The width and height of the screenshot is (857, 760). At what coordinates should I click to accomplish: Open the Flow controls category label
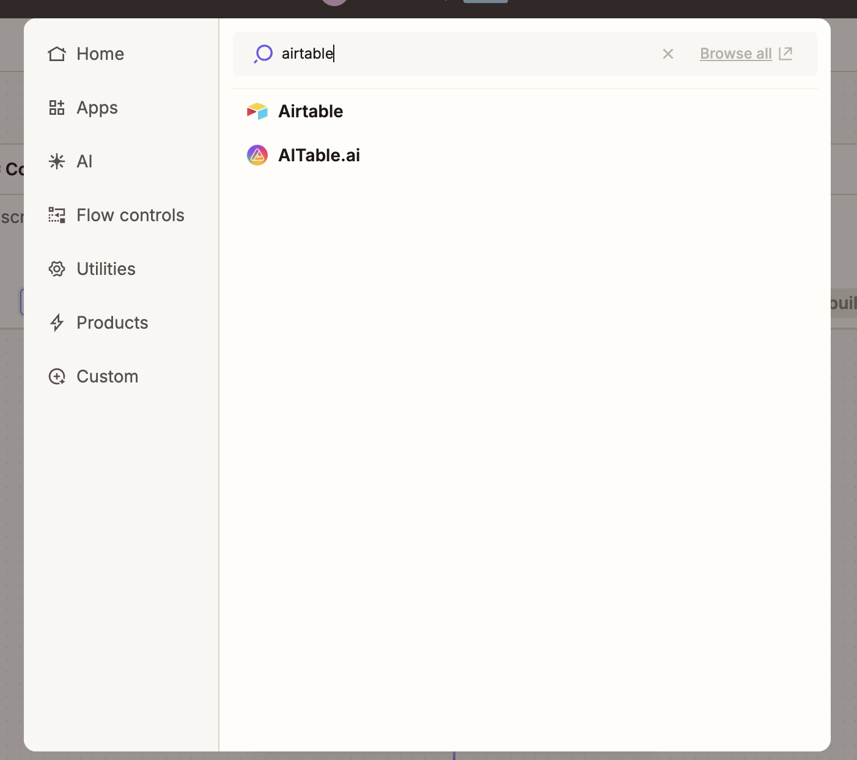click(130, 215)
